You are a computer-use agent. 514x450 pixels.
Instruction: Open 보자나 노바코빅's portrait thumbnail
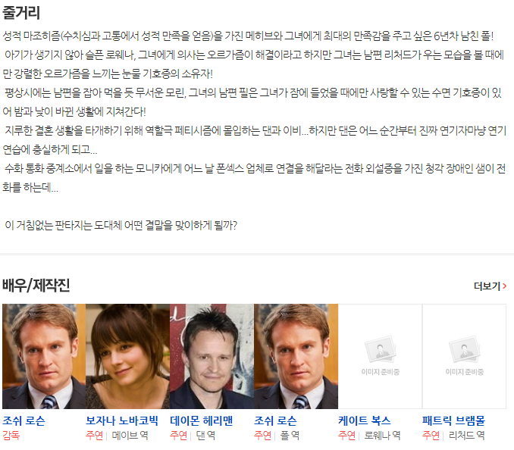(128, 356)
